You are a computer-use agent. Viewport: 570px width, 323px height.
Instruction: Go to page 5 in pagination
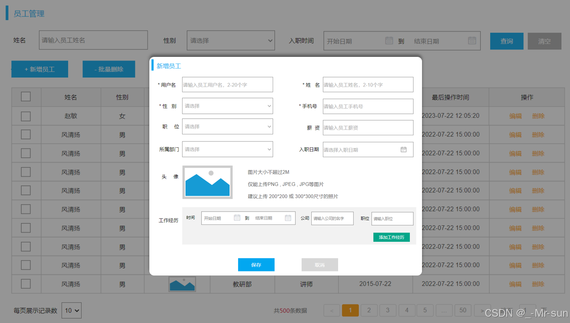pyautogui.click(x=425, y=310)
